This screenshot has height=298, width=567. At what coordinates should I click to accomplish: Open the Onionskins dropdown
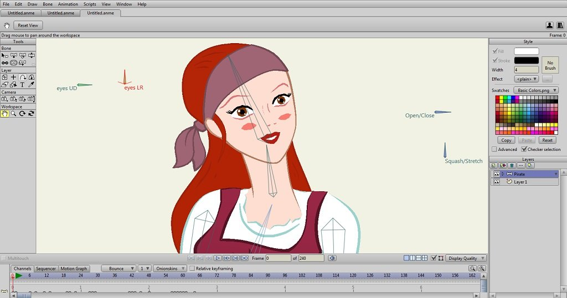[169, 268]
